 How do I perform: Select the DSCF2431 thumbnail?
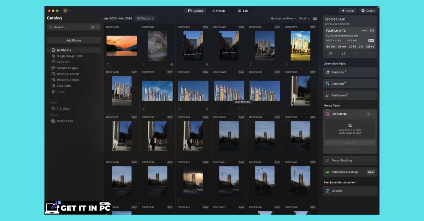[x=300, y=91]
